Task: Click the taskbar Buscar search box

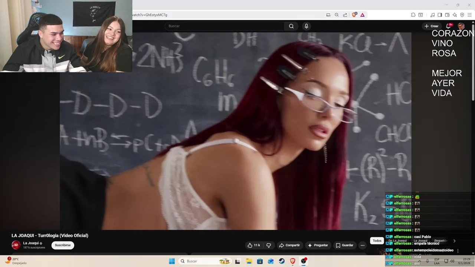Action: coord(205,261)
